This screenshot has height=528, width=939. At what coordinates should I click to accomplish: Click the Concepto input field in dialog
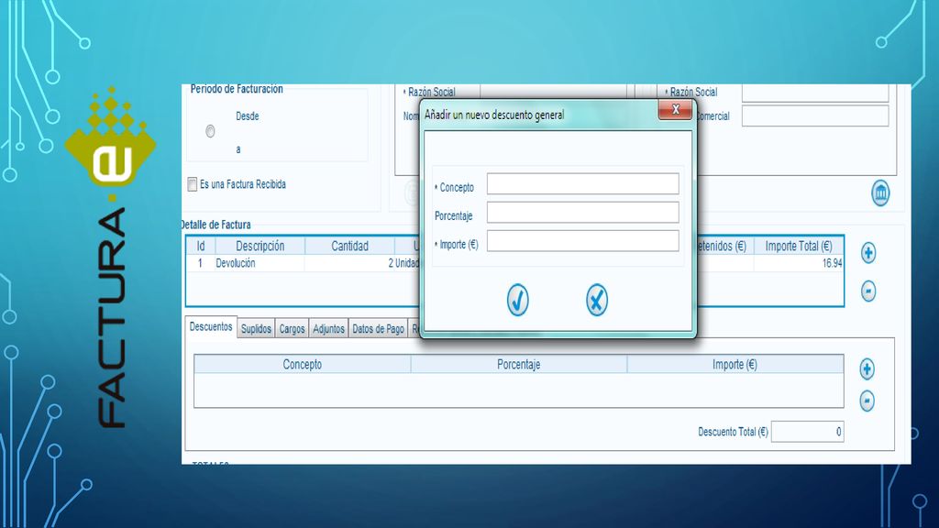click(x=582, y=183)
